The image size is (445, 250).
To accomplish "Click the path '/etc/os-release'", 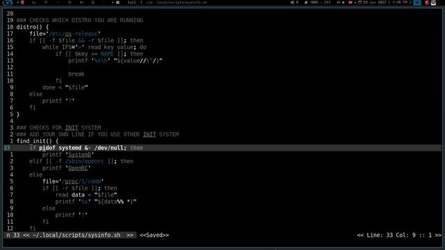I will click(73, 34).
